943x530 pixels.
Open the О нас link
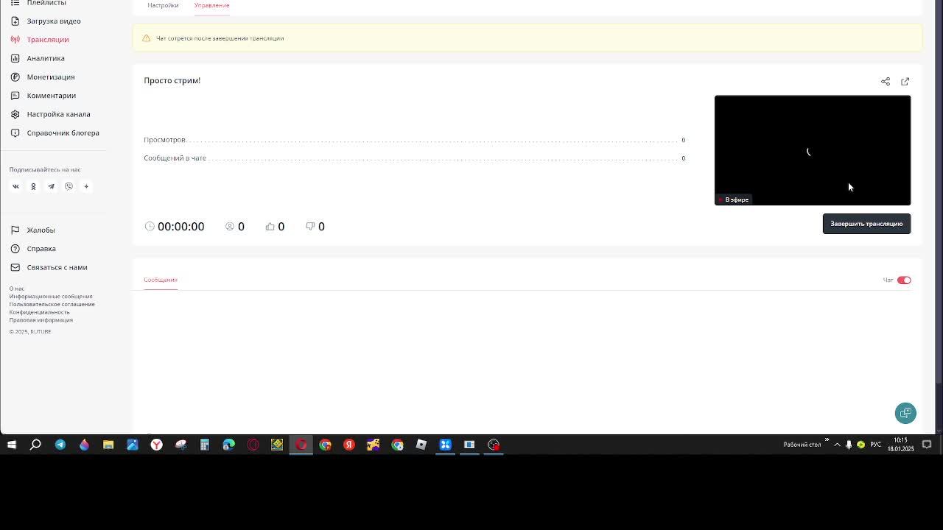pos(16,289)
